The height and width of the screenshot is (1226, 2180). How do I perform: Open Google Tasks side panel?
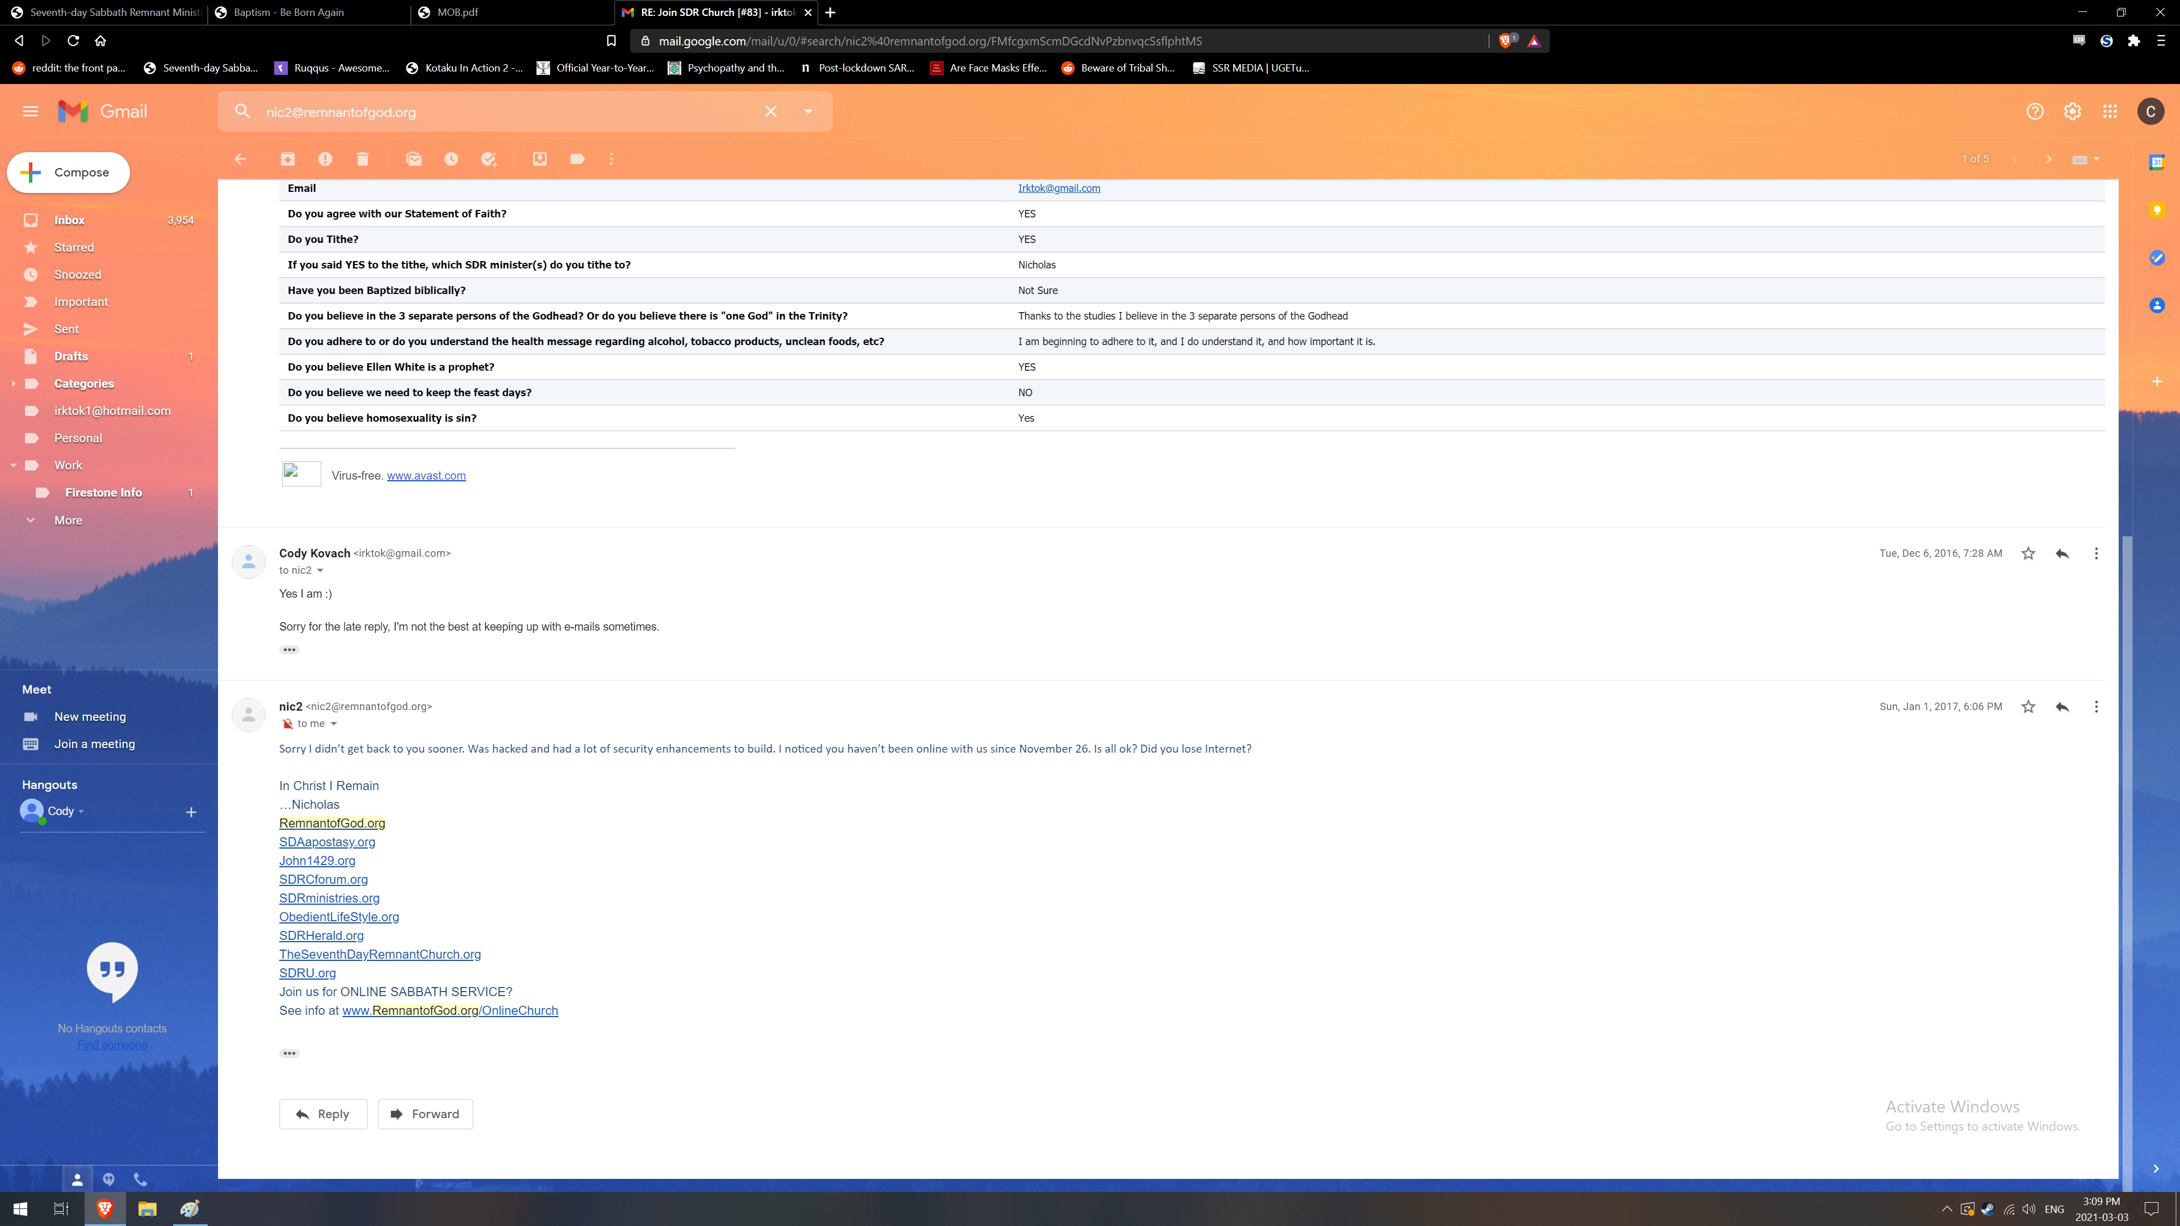(x=2157, y=258)
